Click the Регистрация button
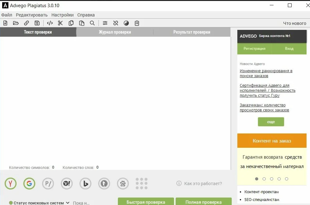310x205 pixels. point(255,49)
